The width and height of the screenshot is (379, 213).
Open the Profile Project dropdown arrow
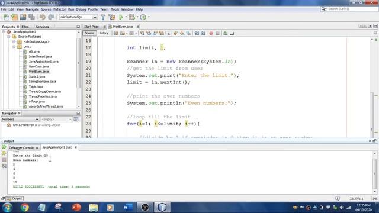click(x=149, y=17)
